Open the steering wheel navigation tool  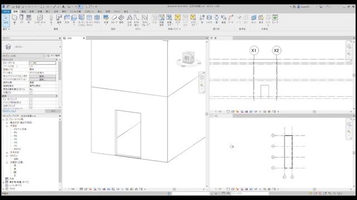pyautogui.click(x=202, y=78)
